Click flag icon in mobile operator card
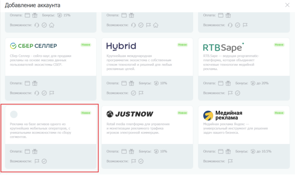The width and height of the screenshot is (295, 176). coord(37,161)
